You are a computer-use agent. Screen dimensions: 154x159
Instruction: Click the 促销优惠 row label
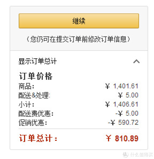coord(33,123)
